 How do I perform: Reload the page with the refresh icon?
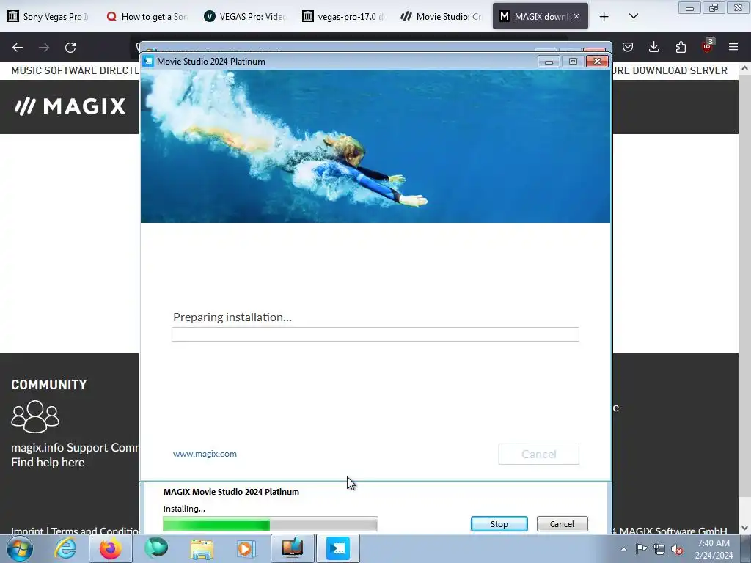click(x=70, y=48)
